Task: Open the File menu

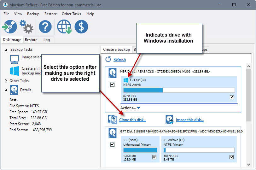Action: 6,14
